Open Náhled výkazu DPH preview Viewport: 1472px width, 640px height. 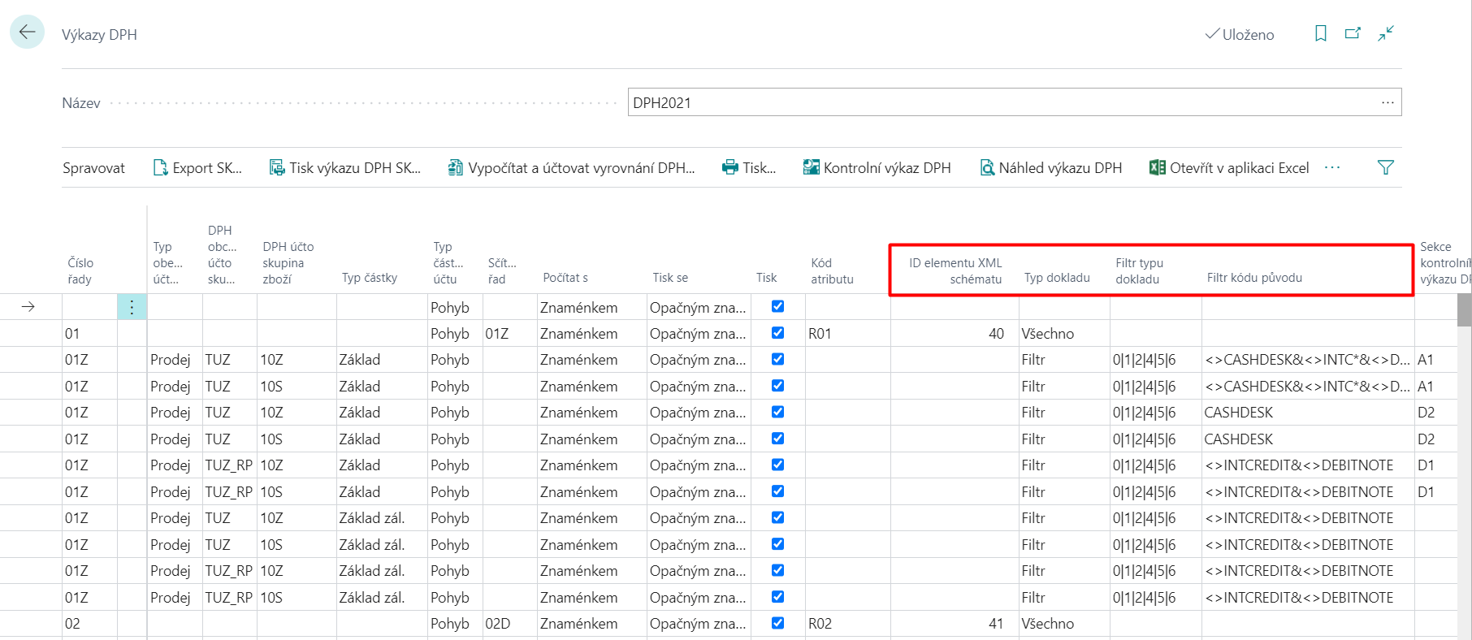(x=1050, y=168)
